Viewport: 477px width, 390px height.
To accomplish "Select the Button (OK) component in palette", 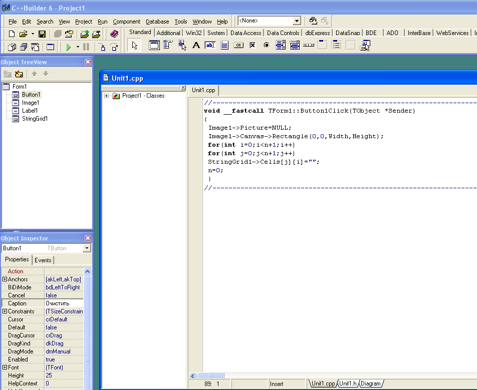I will 238,45.
